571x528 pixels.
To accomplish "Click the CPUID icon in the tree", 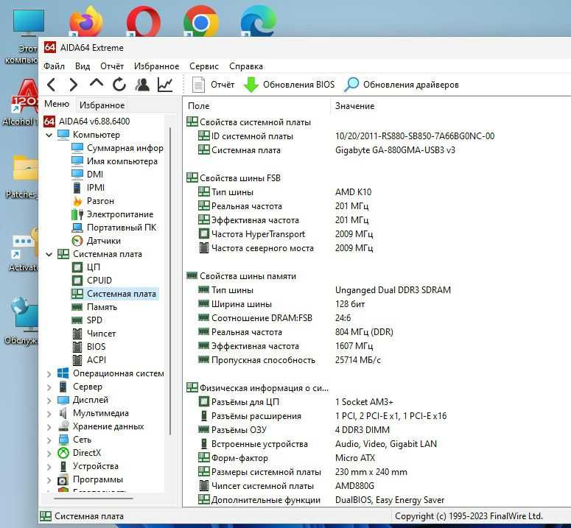I will pos(77,281).
